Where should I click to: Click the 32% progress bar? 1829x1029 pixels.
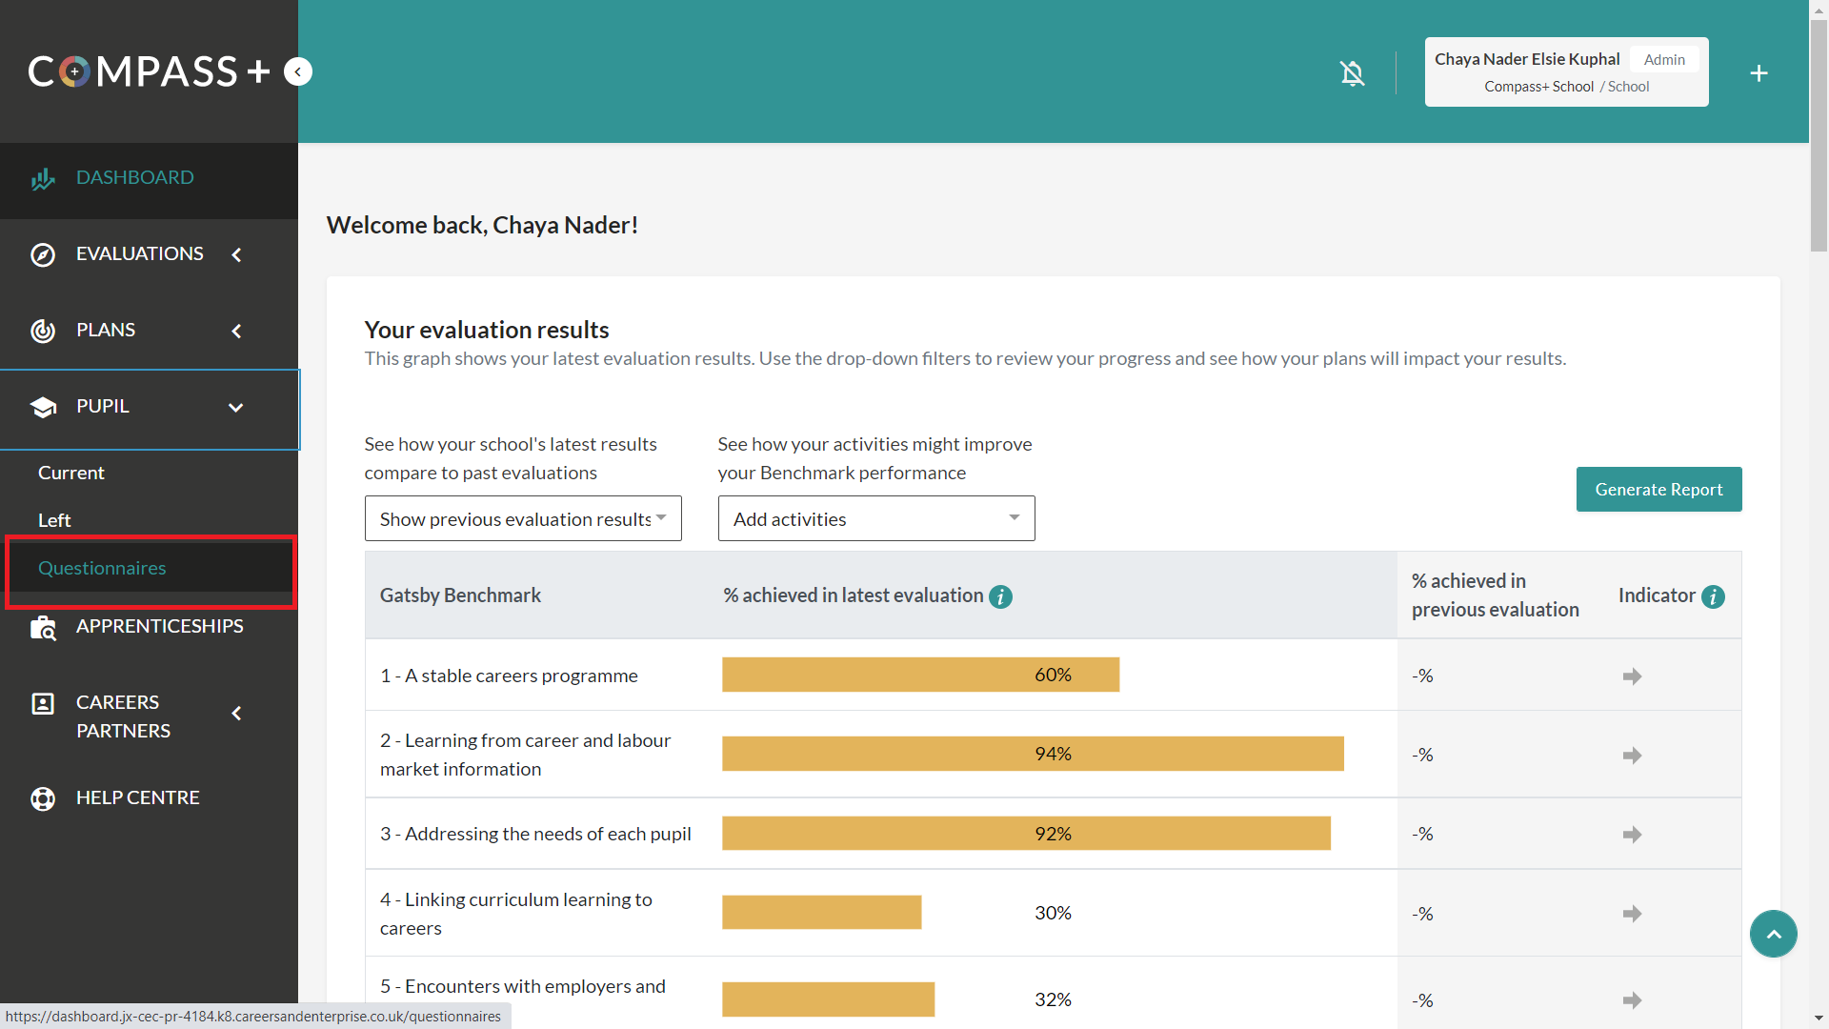[x=828, y=999]
